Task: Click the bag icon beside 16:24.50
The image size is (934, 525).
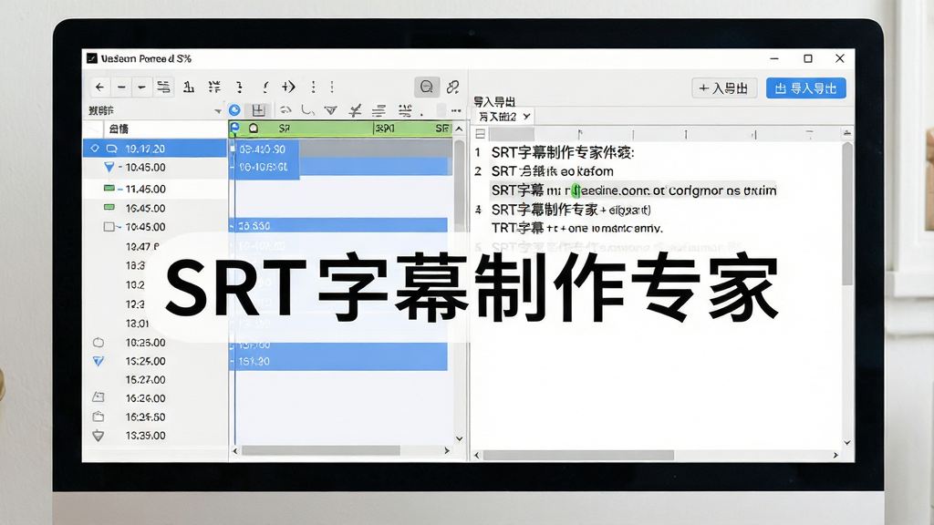Action: click(99, 416)
